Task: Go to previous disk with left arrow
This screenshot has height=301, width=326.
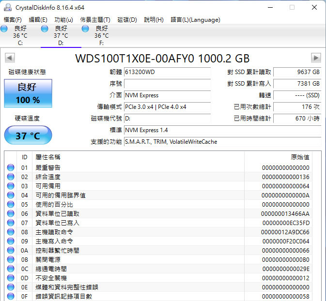Action: coord(10,58)
